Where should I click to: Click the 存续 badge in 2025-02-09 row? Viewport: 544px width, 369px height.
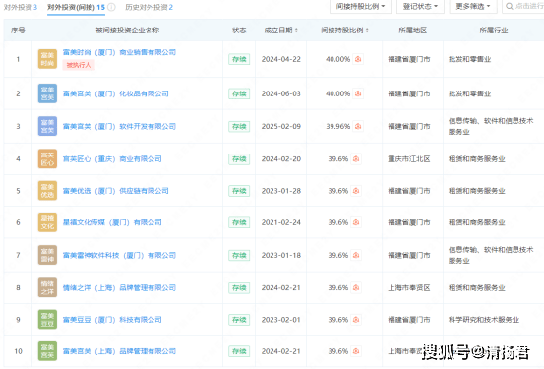pos(239,126)
